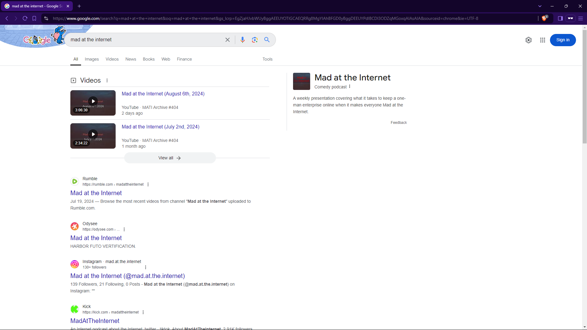Open the three-dot menu for the Instagram result
The image size is (587, 330).
pyautogui.click(x=146, y=267)
